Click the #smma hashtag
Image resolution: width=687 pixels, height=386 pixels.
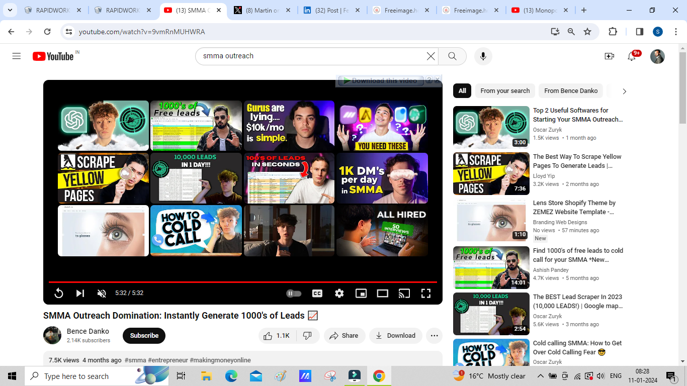point(135,360)
